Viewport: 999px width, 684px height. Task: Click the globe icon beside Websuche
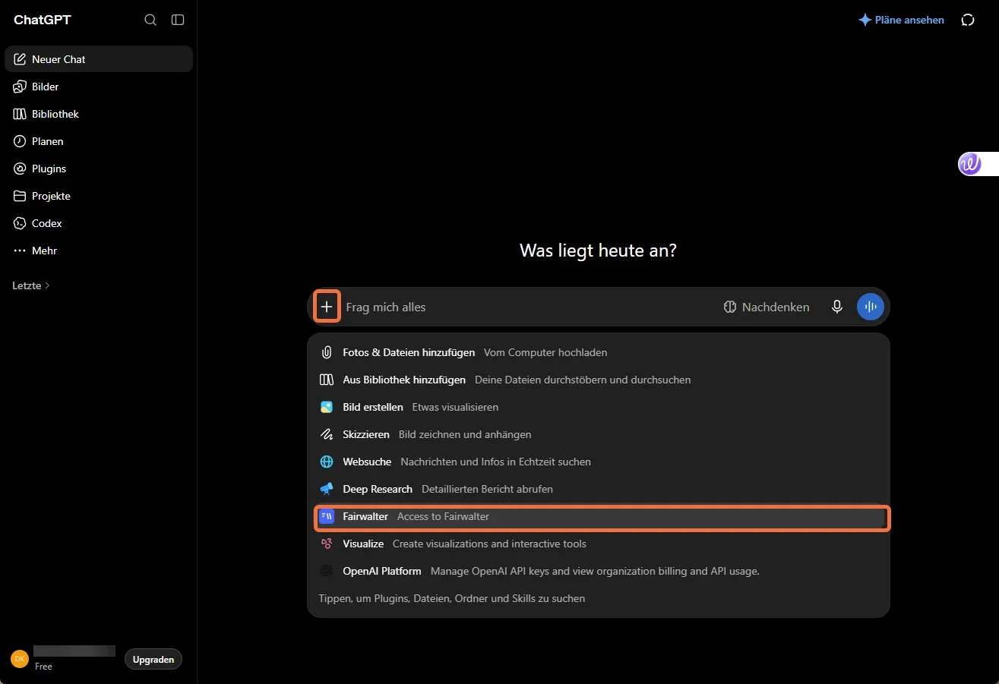(x=327, y=462)
